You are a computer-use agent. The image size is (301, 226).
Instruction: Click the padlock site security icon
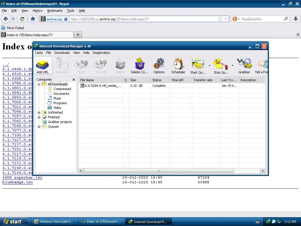[x=66, y=19]
